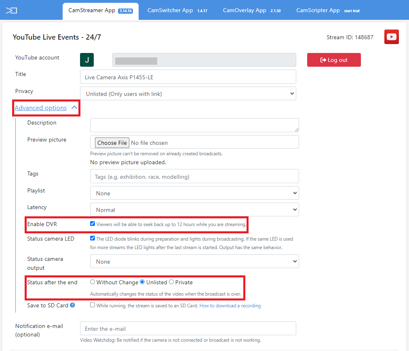Viewport: 409px width, 351px height.
Task: Switch to the CamScripter App tab
Action: click(x=328, y=11)
